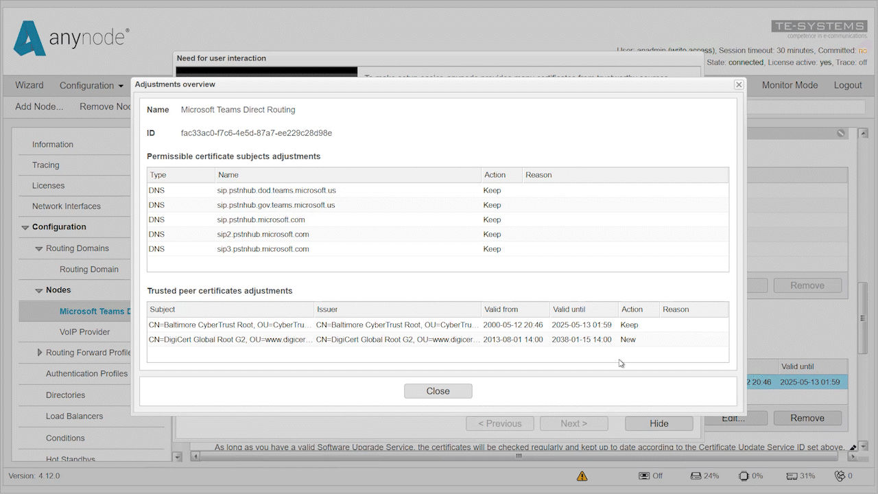The height and width of the screenshot is (494, 878).
Task: Click the main panel scroll up arrow
Action: (x=863, y=132)
